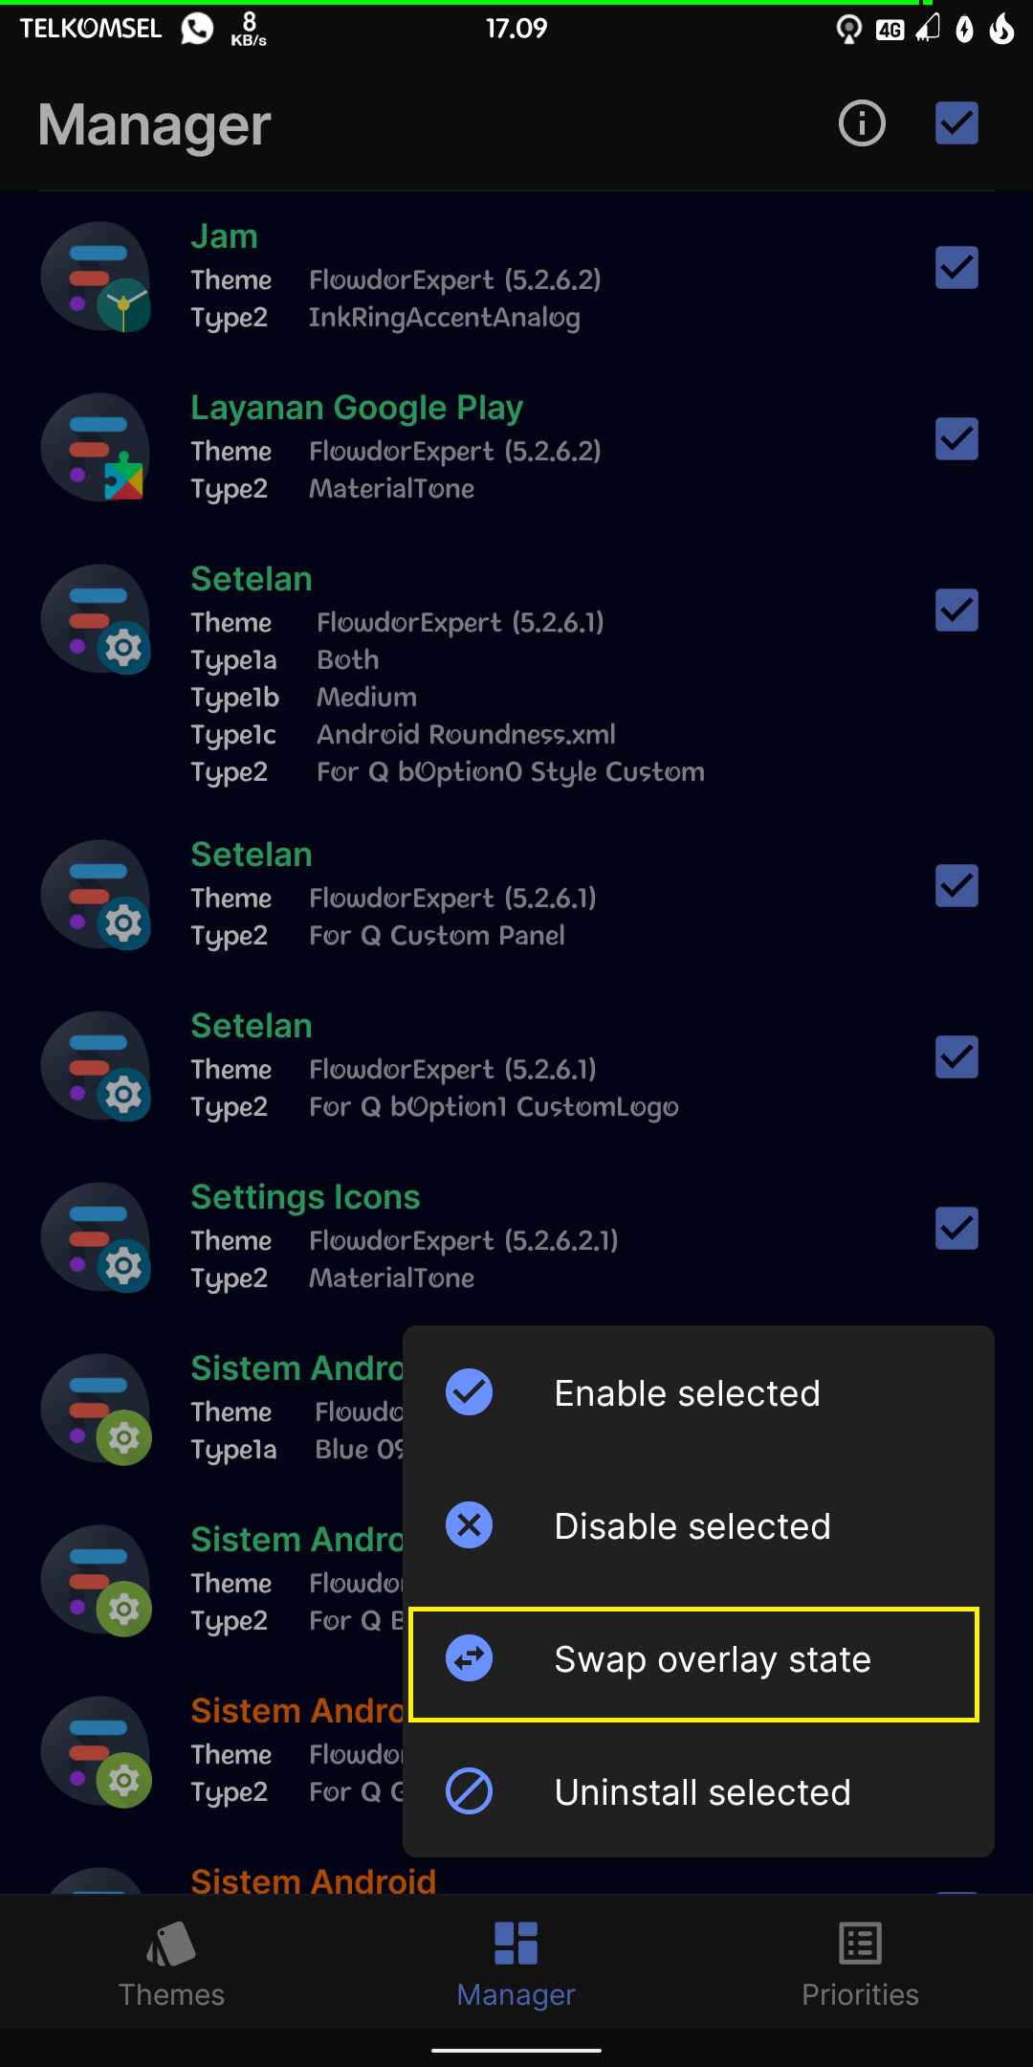Uncheck the select-all checkbox in the header
The height and width of the screenshot is (2067, 1033).
click(x=956, y=122)
